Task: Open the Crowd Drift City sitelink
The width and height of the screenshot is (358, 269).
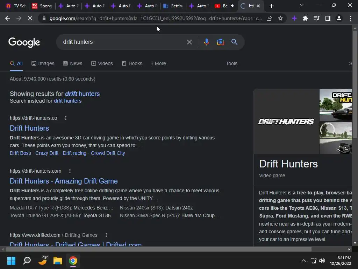Action: click(108, 153)
